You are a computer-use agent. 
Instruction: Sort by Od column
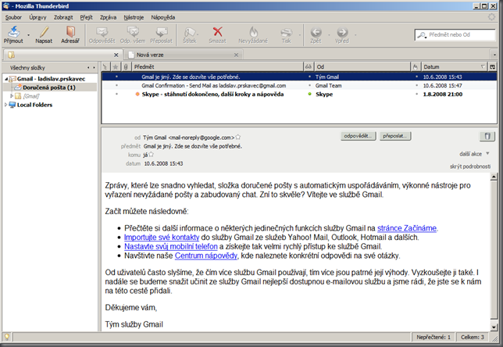(362, 66)
